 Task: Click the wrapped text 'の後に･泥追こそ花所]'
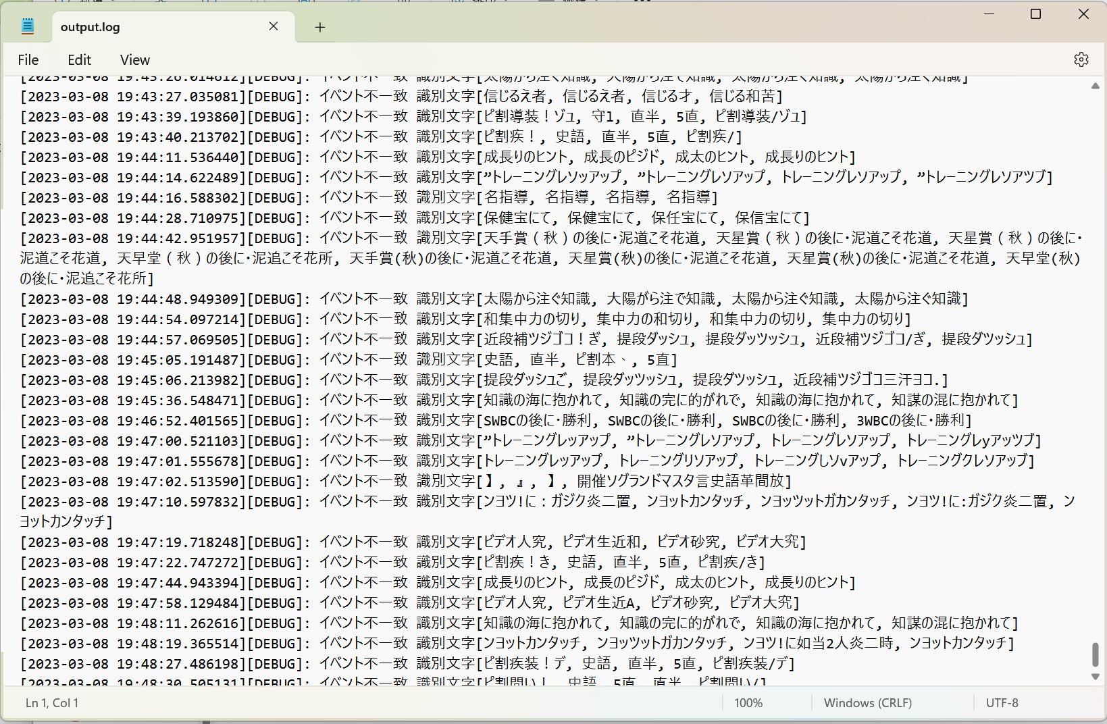[86, 278]
